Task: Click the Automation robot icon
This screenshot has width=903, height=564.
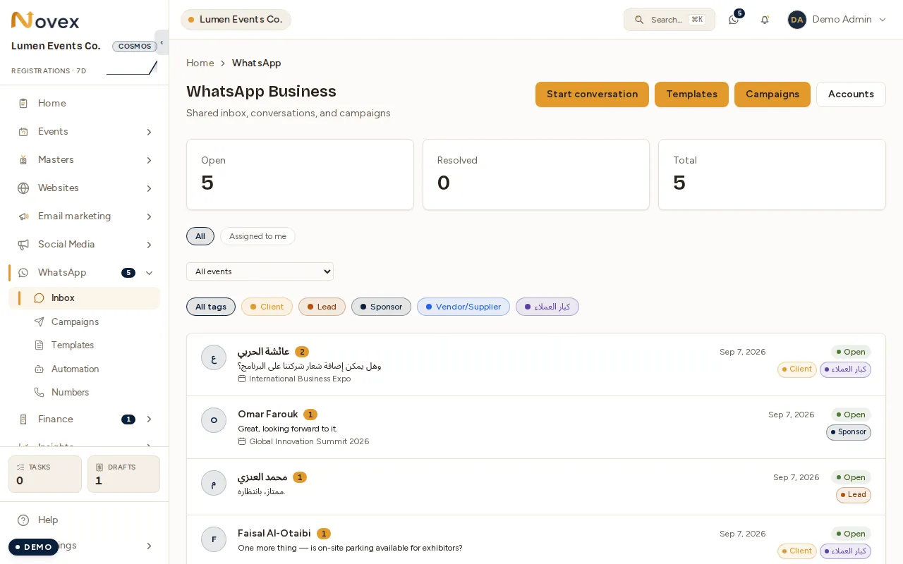Action: coord(39,369)
